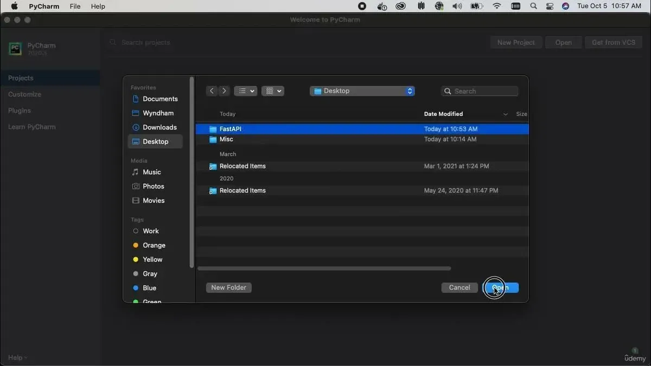The width and height of the screenshot is (651, 366).
Task: Open the Desktop location popup menu
Action: (362, 91)
